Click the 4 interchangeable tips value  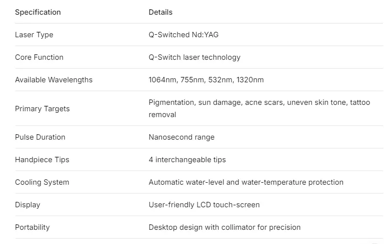(187, 160)
